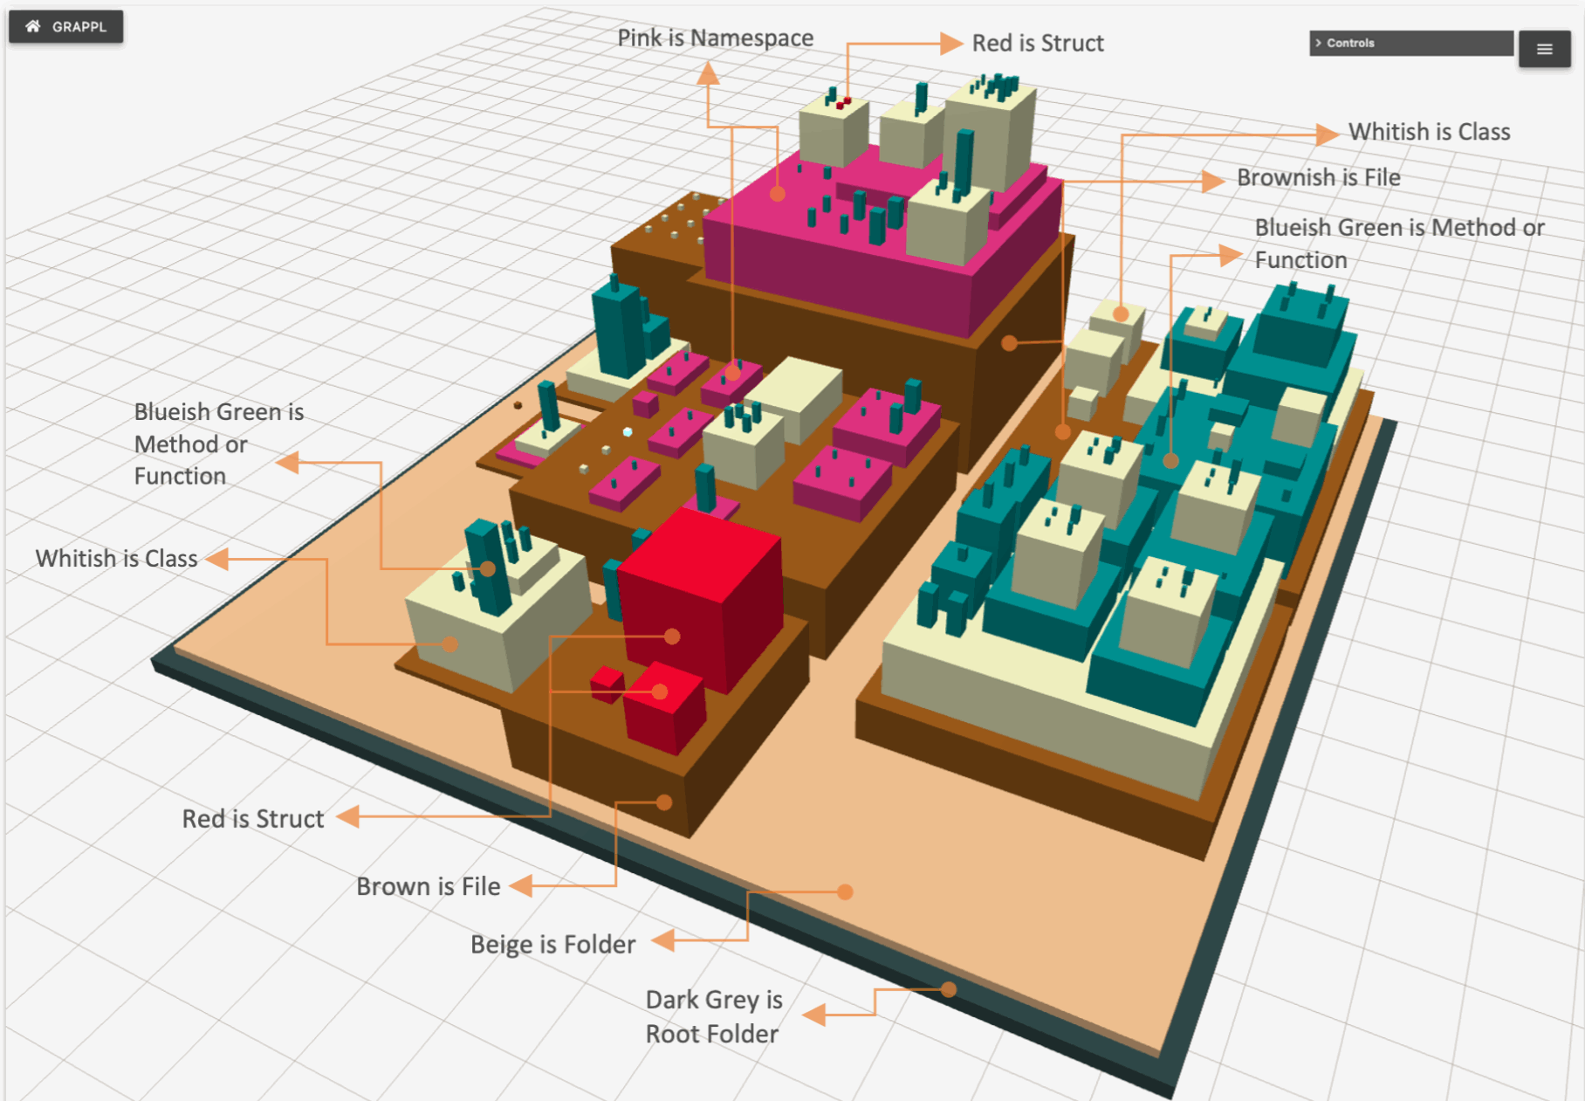Click the "Dark Grey is Root Folder" label

point(713,1017)
